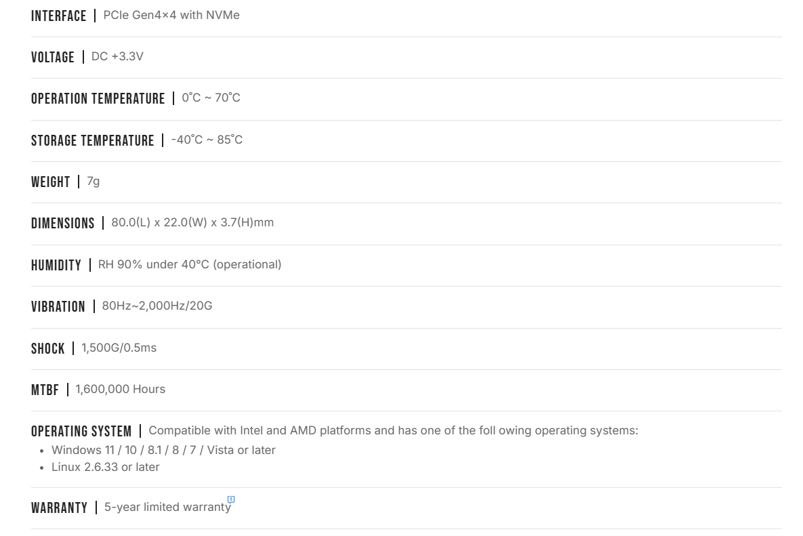The width and height of the screenshot is (803, 536).
Task: Click the warranty footnote info icon
Action: (231, 499)
